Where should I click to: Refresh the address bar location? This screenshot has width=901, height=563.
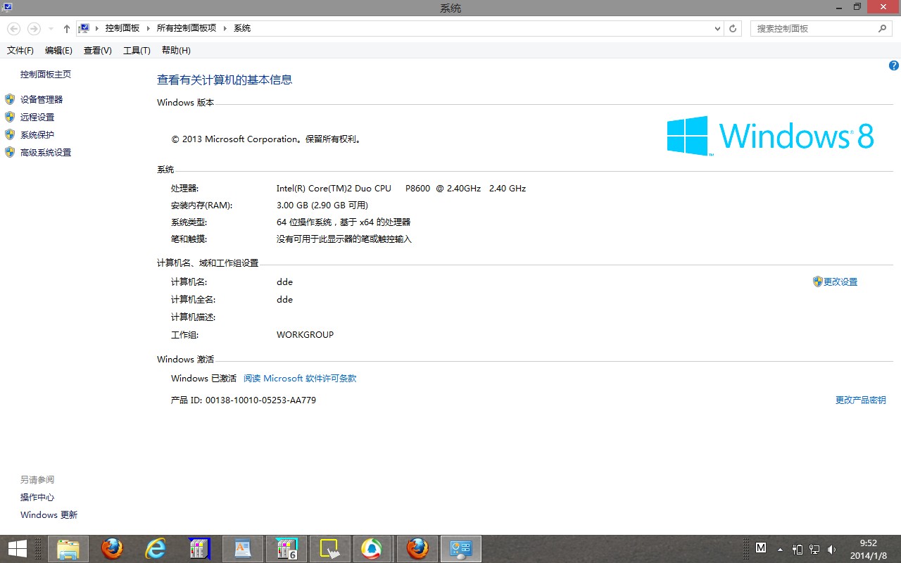733,29
